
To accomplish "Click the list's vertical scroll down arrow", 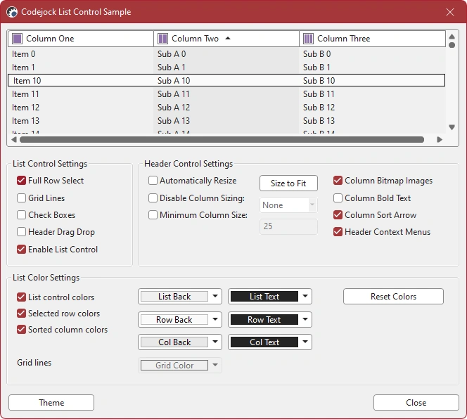I will pos(452,127).
